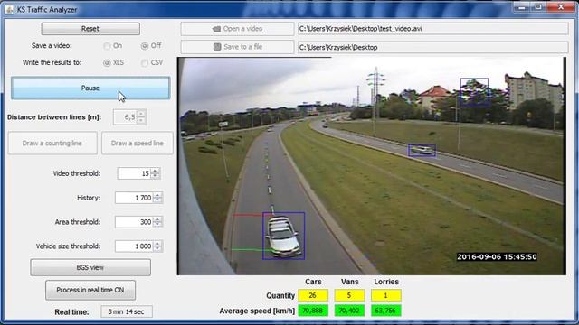Image resolution: width=579 pixels, height=325 pixels.
Task: Increase Vehicle size threshold up arrow
Action: pyautogui.click(x=157, y=243)
